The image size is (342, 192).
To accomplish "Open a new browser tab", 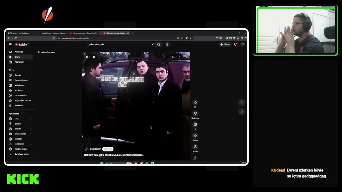I will pyautogui.click(x=133, y=33).
